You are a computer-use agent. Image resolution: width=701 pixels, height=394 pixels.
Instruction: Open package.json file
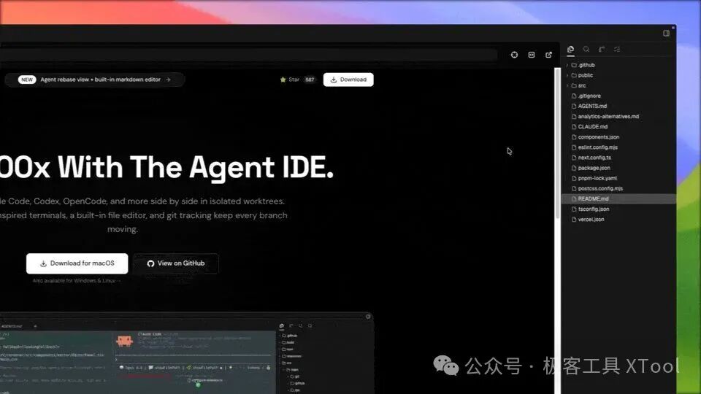point(594,168)
